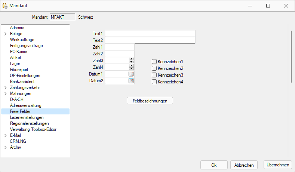Decrease Zahl3 with down arrow
The image size is (295, 172).
pyautogui.click(x=131, y=62)
